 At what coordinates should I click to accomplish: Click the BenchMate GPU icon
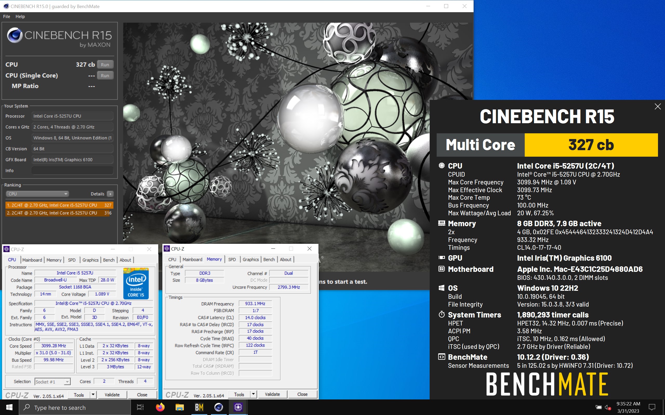pos(441,258)
